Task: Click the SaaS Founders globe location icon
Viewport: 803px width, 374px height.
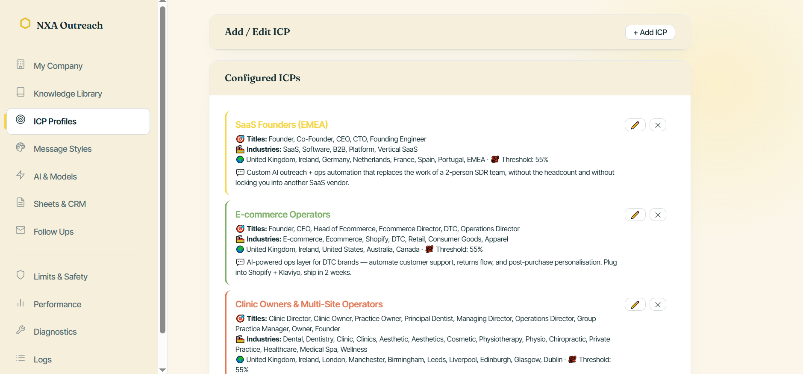Action: [240, 159]
